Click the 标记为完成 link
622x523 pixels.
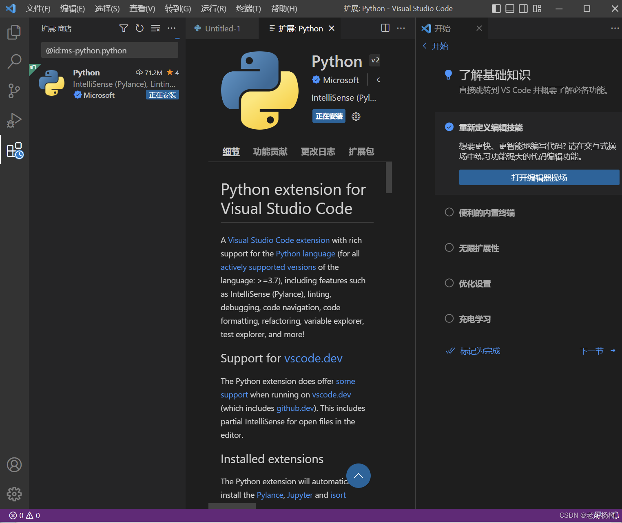pos(473,351)
